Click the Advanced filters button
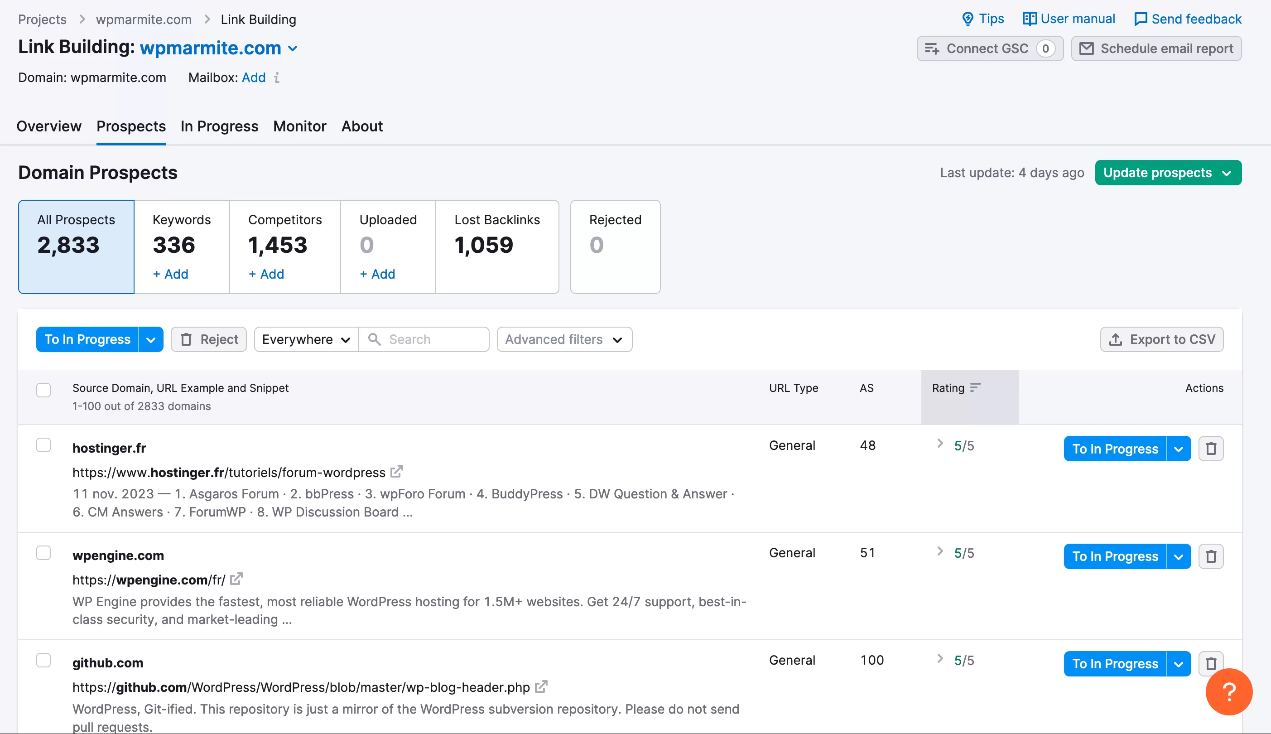Viewport: 1271px width, 734px height. [x=563, y=339]
